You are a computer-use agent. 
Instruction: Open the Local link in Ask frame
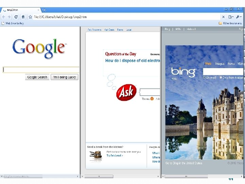click(129, 30)
